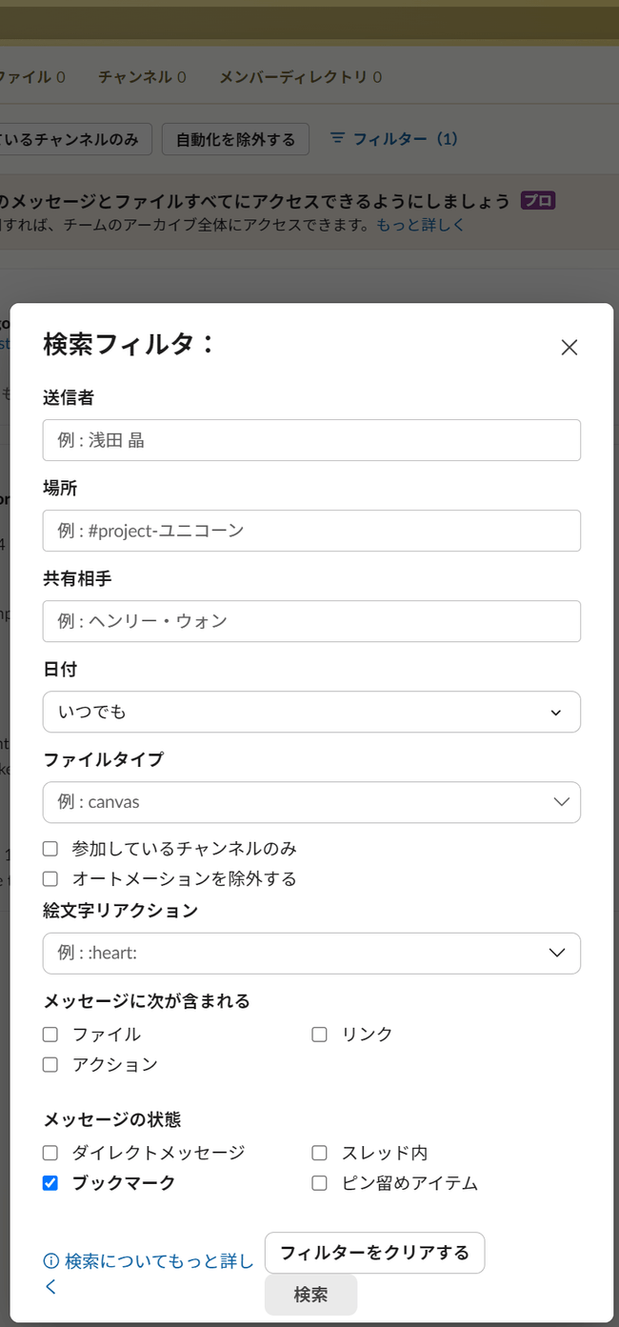Check オートメーションを除外する

[50, 878]
